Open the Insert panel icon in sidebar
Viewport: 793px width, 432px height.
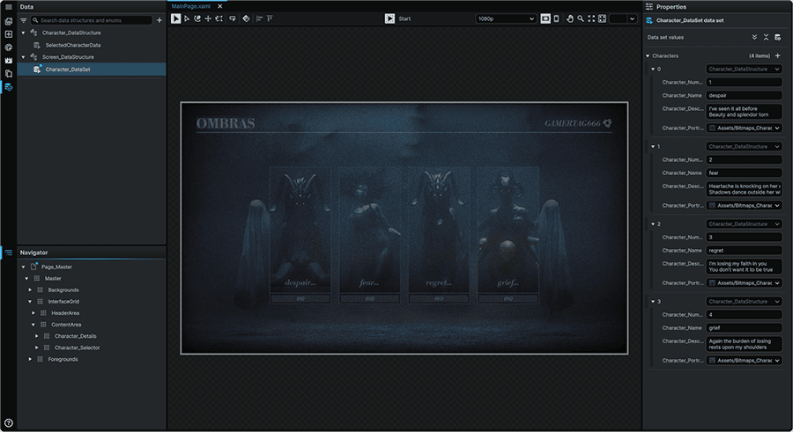tap(8, 34)
